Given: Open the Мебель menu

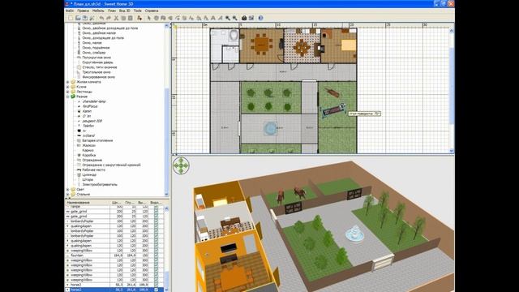Looking at the screenshot, I should pos(98,11).
